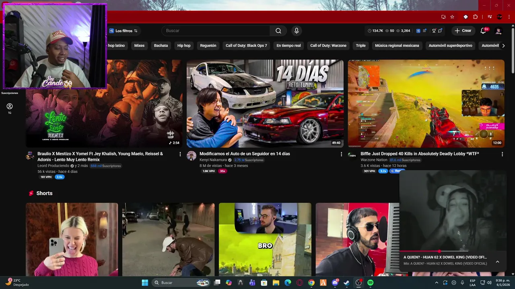This screenshot has height=289, width=515.
Task: Open the Lento Muy Lento Remix thumbnail
Action: 104,104
